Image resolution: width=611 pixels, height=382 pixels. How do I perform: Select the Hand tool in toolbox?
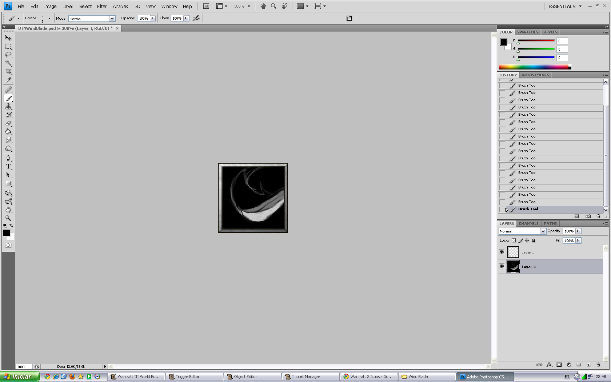(x=8, y=210)
